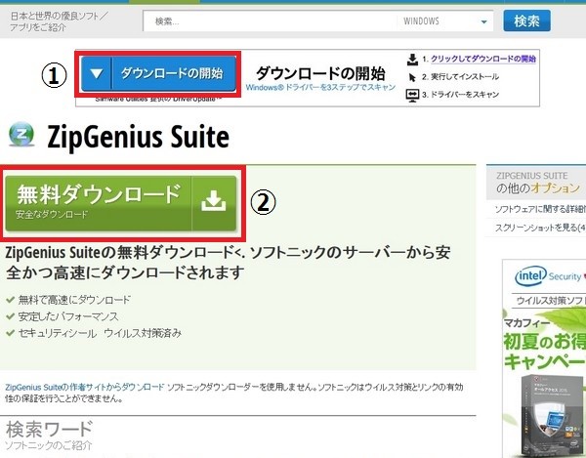Viewport: 586px width, 458px height.
Task: Click the 無料で高速にダウンロード checklist text
Action: 74,300
